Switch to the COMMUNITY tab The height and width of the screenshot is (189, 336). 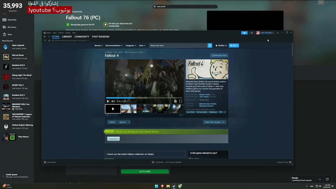tap(82, 37)
